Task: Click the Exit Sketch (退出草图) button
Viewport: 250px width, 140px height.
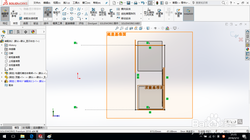Action: point(48,12)
